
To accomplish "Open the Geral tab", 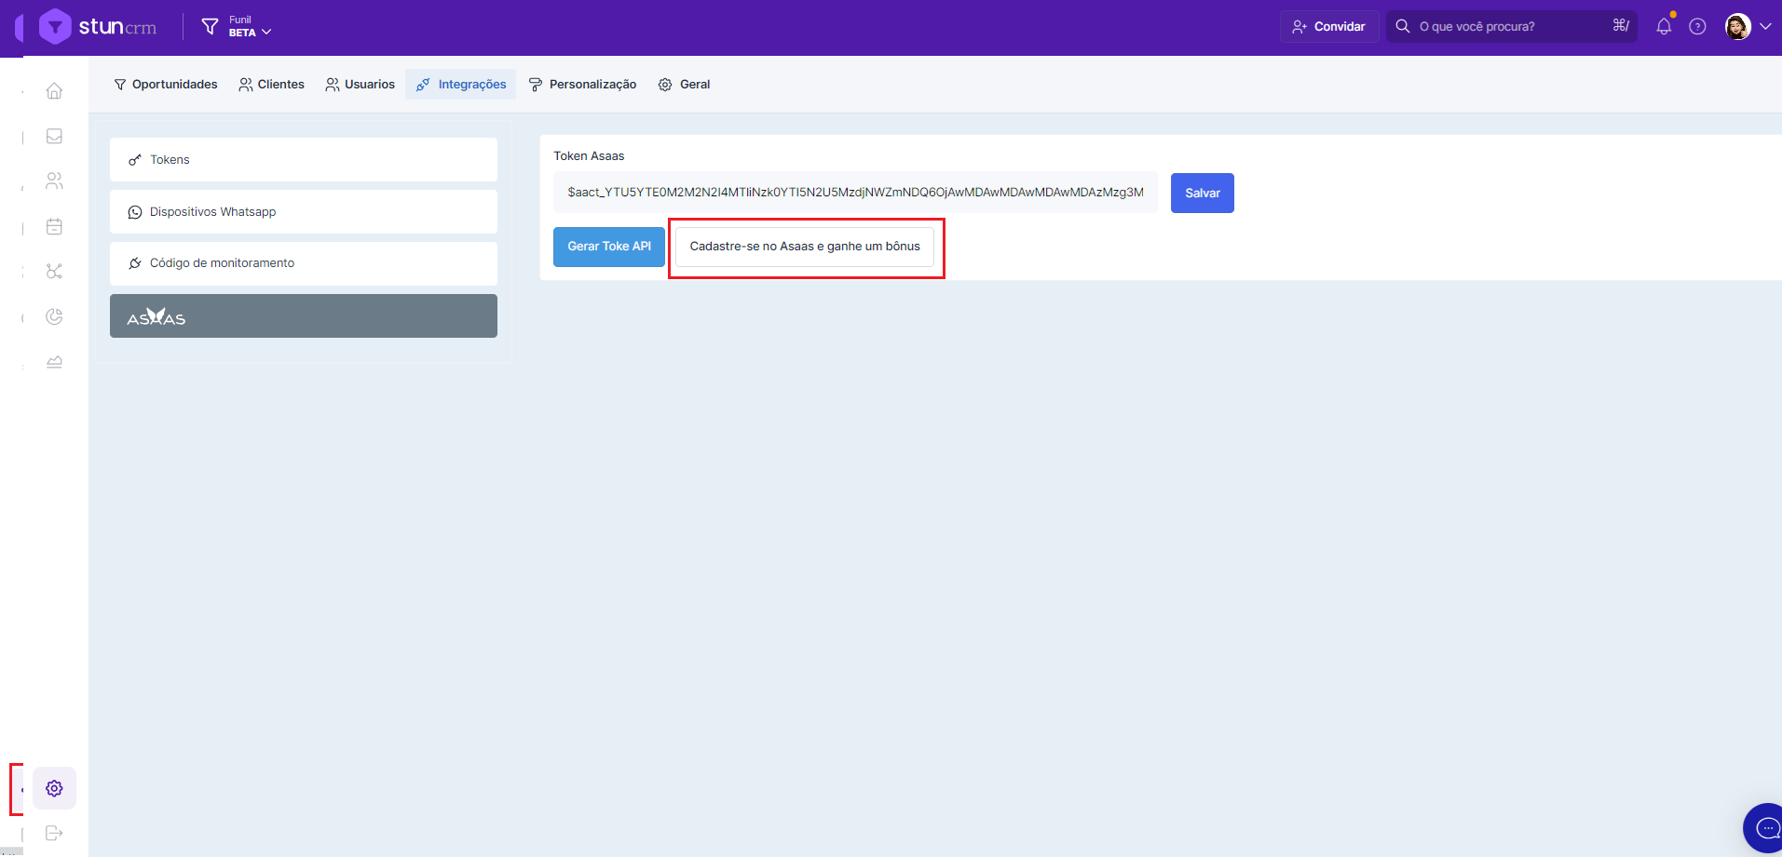I will 685,85.
